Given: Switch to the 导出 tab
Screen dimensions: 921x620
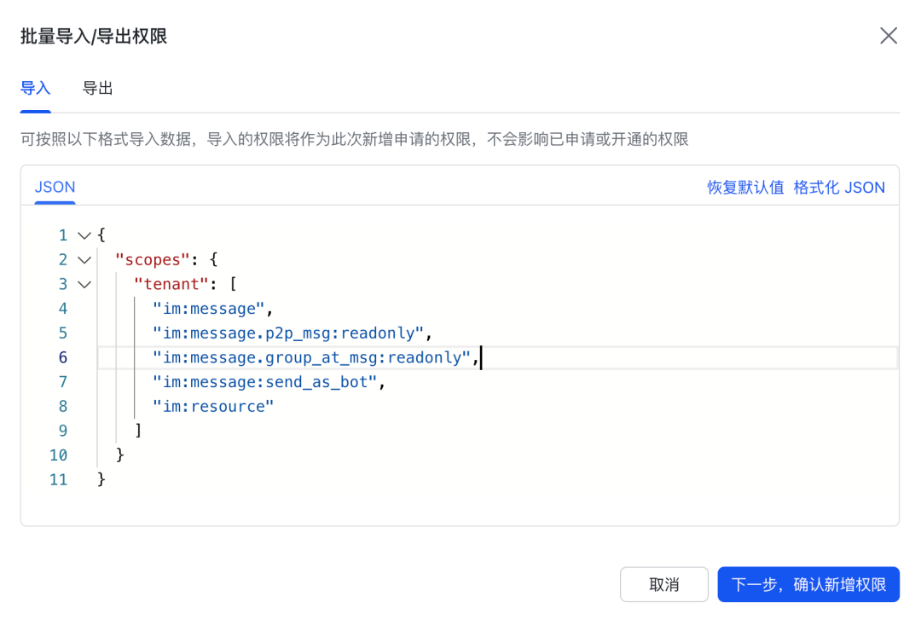Looking at the screenshot, I should tap(96, 88).
